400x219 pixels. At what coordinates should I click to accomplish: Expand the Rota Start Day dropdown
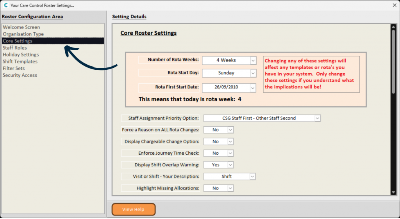[x=253, y=73]
